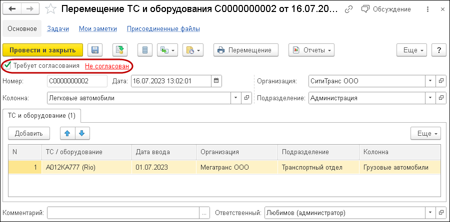Viewport: 450px width, 222px height.
Task: Move row down with blue down arrow
Action: coord(82,134)
